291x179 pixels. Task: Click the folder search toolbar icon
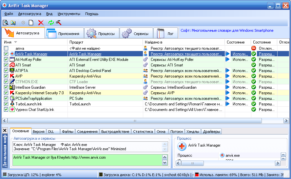tap(13, 23)
